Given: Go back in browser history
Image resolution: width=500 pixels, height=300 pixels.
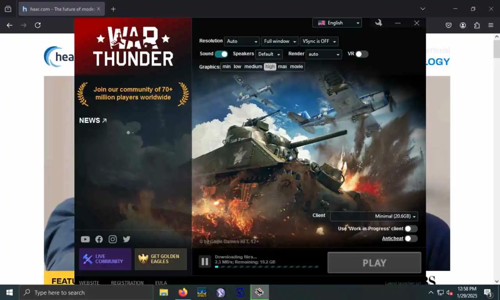Looking at the screenshot, I should [x=9, y=25].
